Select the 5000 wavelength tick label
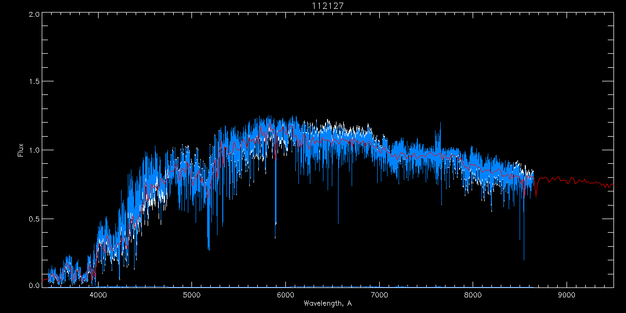 tap(191, 295)
